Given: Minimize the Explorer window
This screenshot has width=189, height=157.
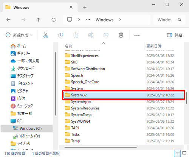Looking at the screenshot, I should pos(153,5).
